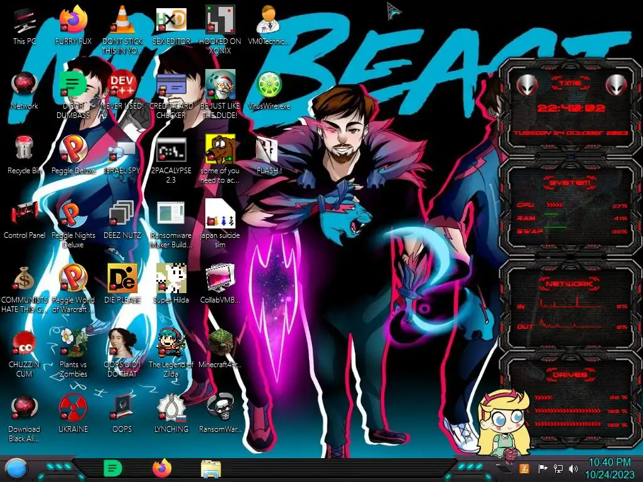Open the OOPS laptop icon

click(x=122, y=407)
